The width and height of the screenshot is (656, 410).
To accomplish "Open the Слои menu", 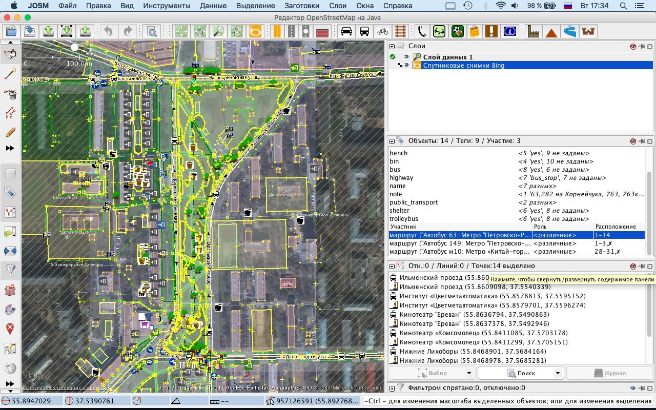I will tap(338, 6).
